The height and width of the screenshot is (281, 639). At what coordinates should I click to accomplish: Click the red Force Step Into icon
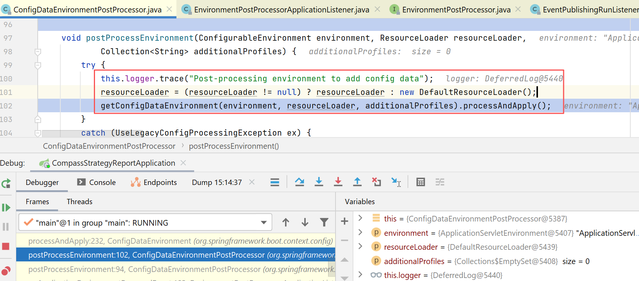338,182
